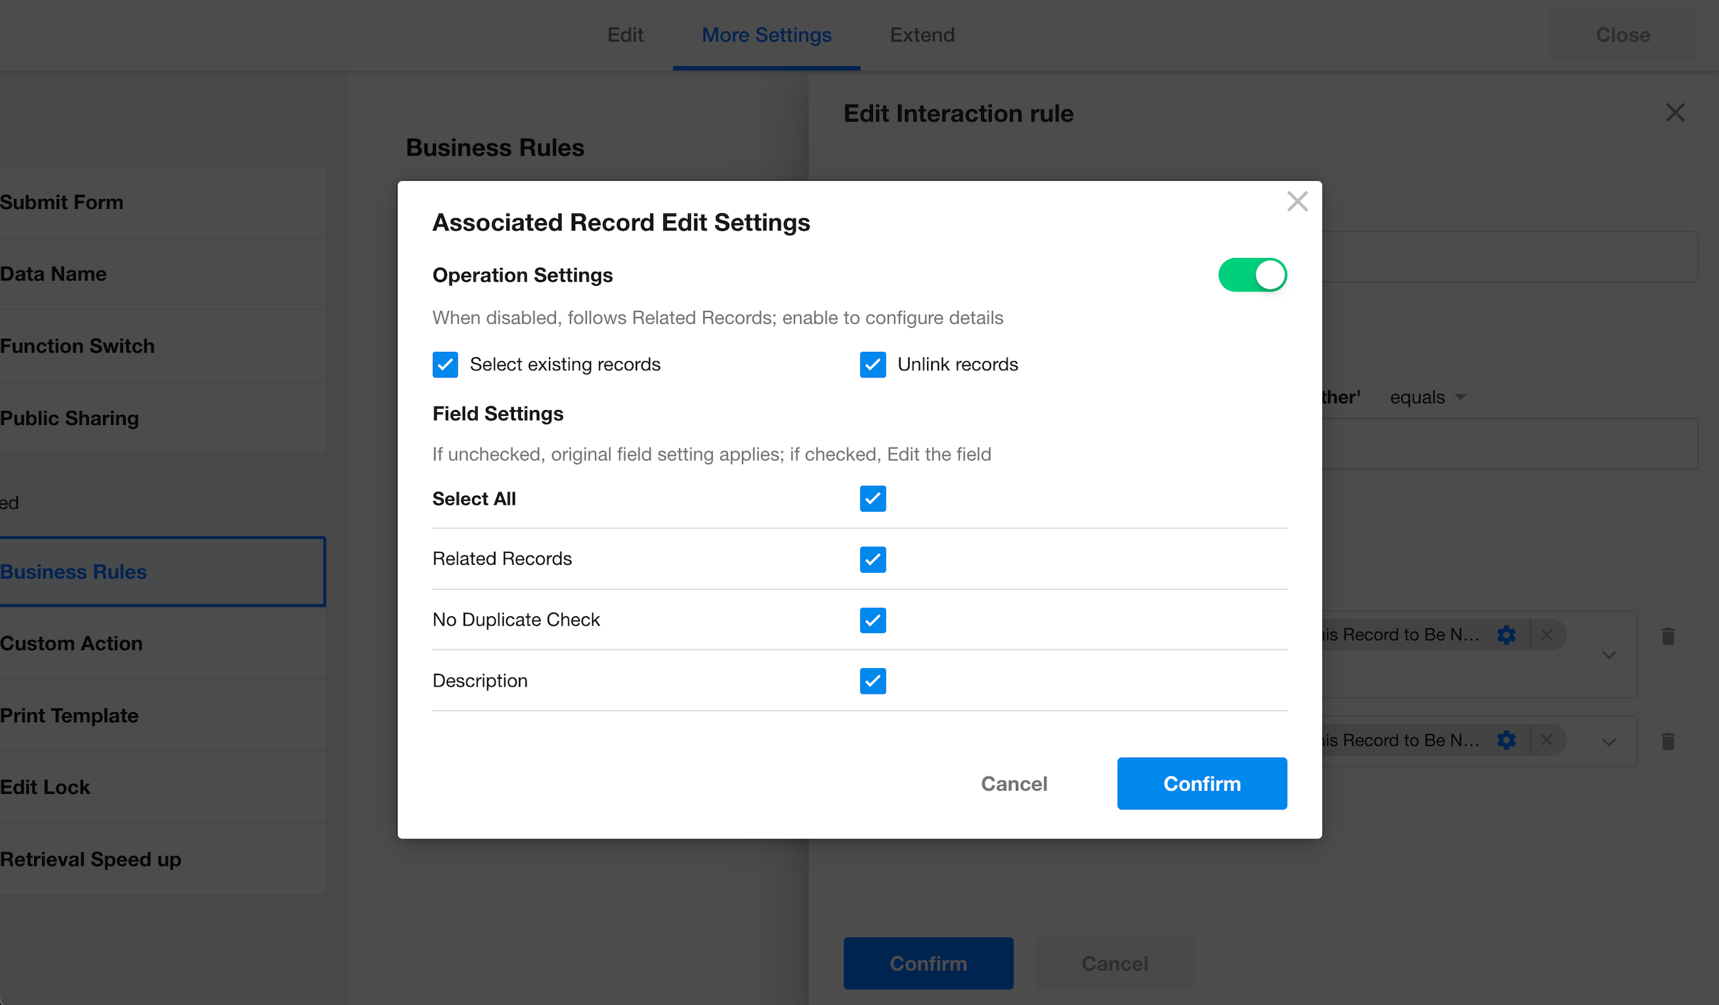The height and width of the screenshot is (1005, 1719).
Task: Open Submit Form in the sidebar
Action: coord(163,203)
